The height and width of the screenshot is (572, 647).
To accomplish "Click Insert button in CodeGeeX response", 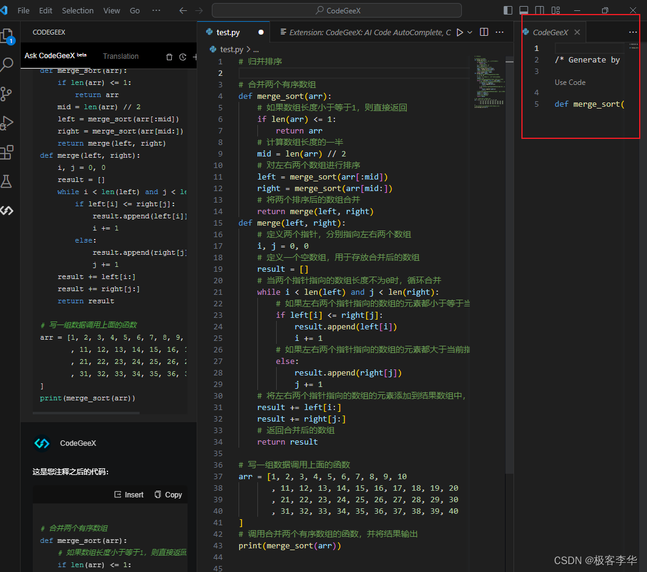I will [129, 494].
